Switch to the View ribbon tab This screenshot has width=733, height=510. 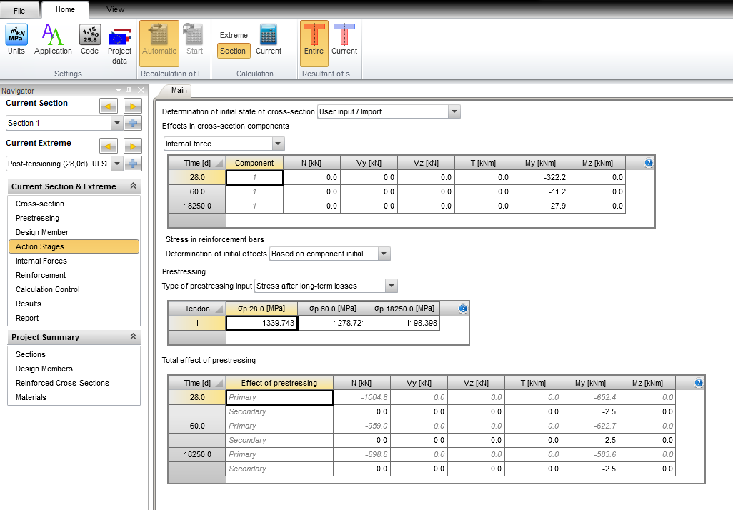tap(115, 9)
